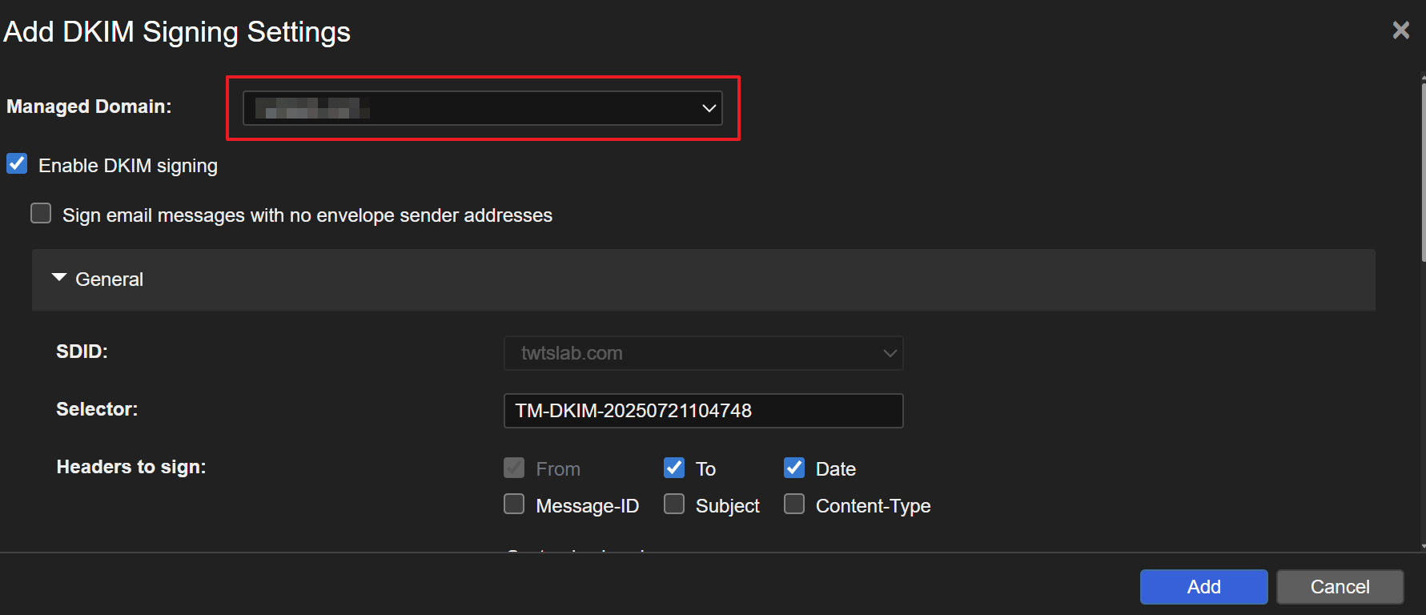
Task: Click the Headers to sign label
Action: [x=131, y=467]
